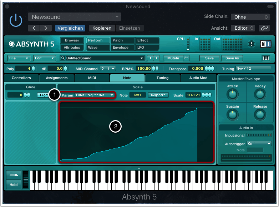
Task: Expand the Auto trigger Off dropdown
Action: pyautogui.click(x=259, y=144)
